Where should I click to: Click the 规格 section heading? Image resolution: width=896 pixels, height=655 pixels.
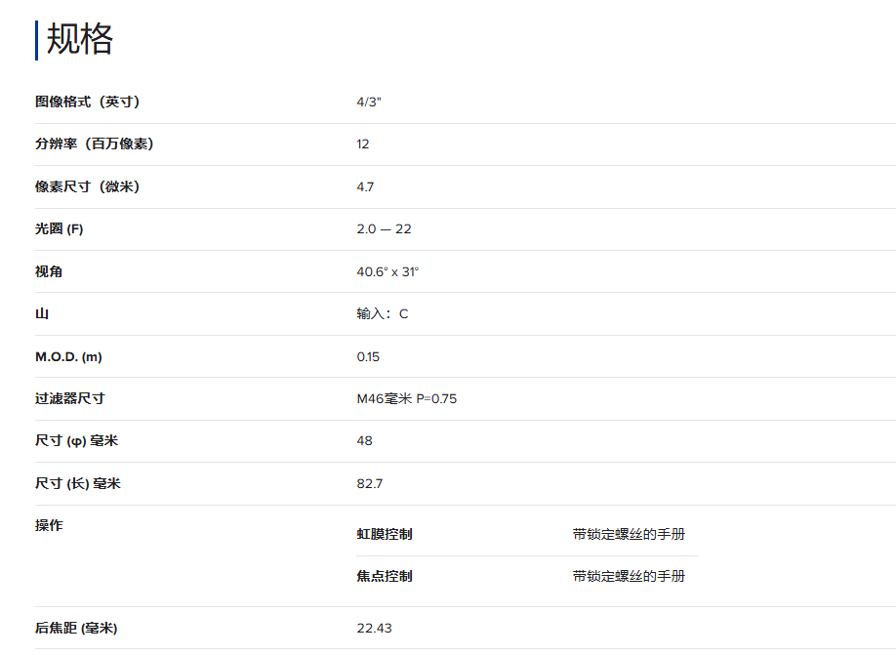coord(80,39)
